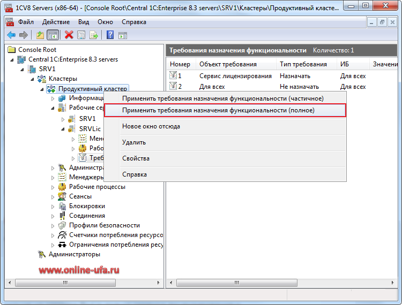This screenshot has width=402, height=305.
Task: Expand the Соединения node
Action: [x=53, y=216]
